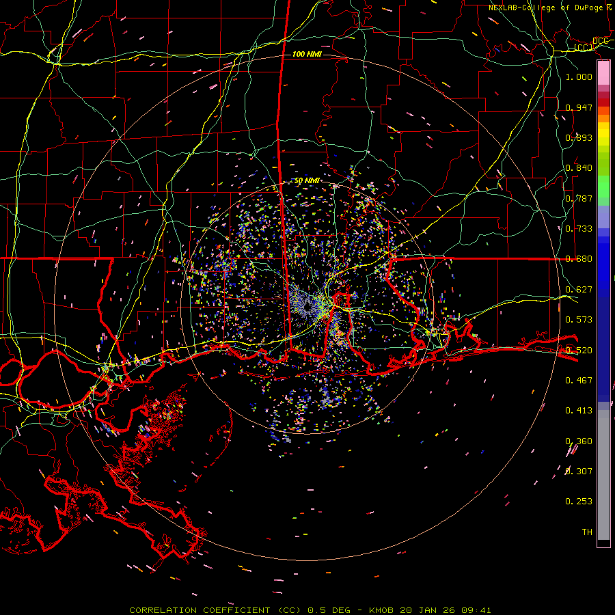Viewport: 615px width, 615px height.
Task: Select the 0.467 legend label
Action: click(x=579, y=381)
